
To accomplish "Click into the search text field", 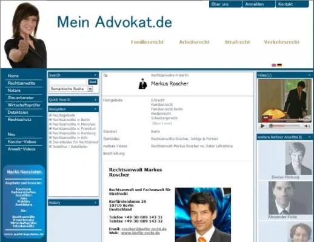I will [x=68, y=82].
